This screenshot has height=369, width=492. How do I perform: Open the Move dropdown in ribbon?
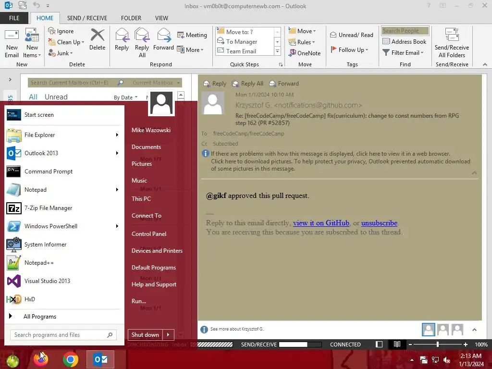(302, 31)
